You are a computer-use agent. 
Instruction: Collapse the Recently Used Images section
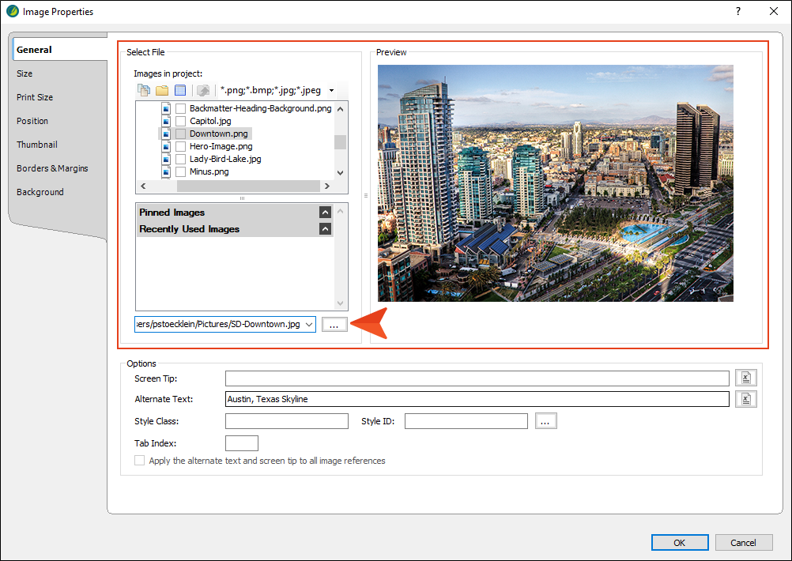point(326,229)
